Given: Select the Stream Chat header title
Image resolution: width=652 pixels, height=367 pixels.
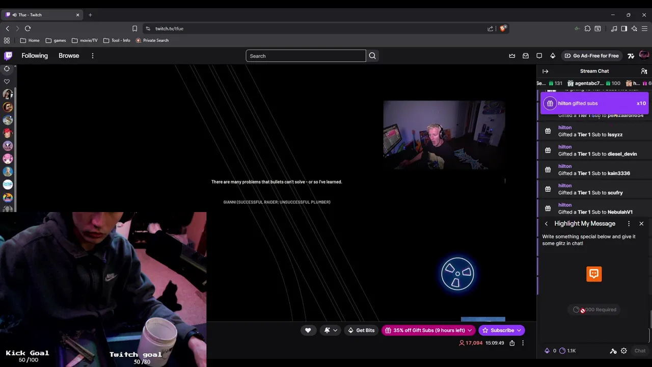Looking at the screenshot, I should pyautogui.click(x=594, y=71).
